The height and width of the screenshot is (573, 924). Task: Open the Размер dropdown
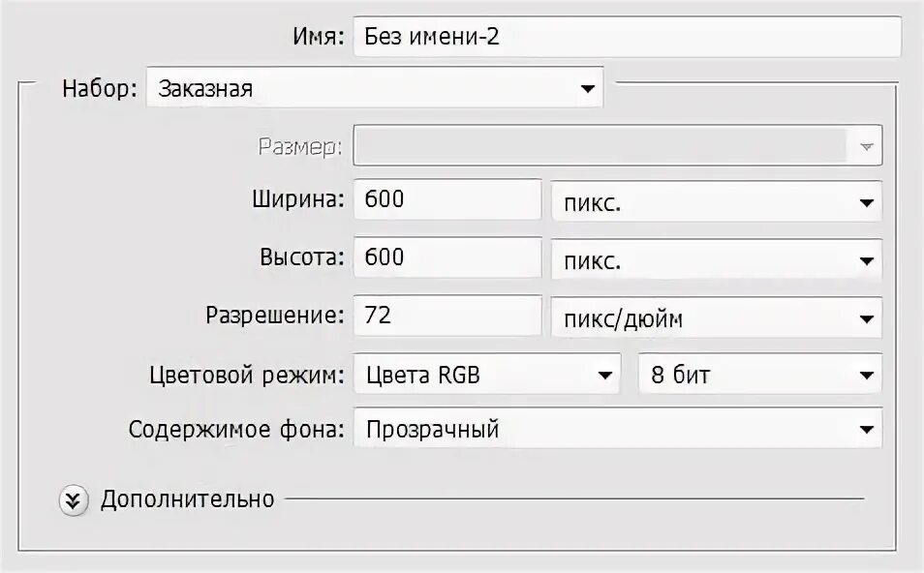coord(618,145)
